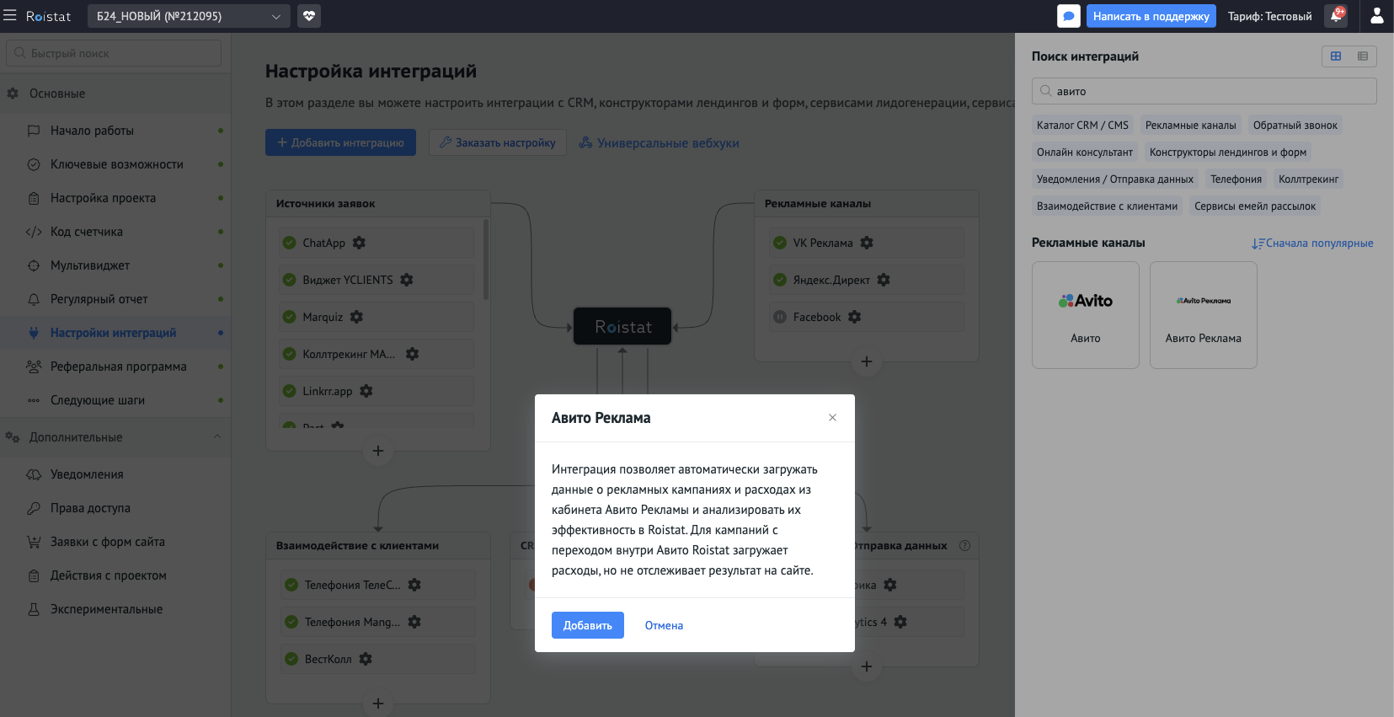Click the Быстрый поиск search field
The height and width of the screenshot is (717, 1394).
click(x=114, y=53)
